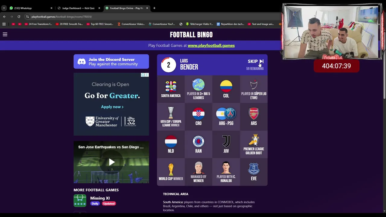Select the Managed by Wenger tile
This screenshot has height=217, width=386.
point(198,172)
